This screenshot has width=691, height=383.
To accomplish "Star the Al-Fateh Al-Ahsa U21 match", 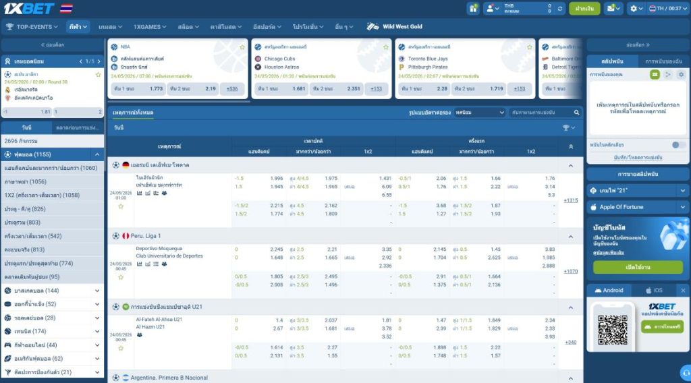I will pyautogui.click(x=121, y=348).
